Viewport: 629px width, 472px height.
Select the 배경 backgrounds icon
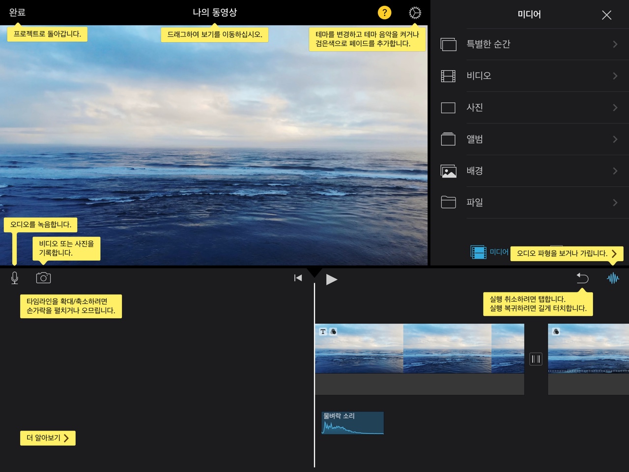coord(448,171)
